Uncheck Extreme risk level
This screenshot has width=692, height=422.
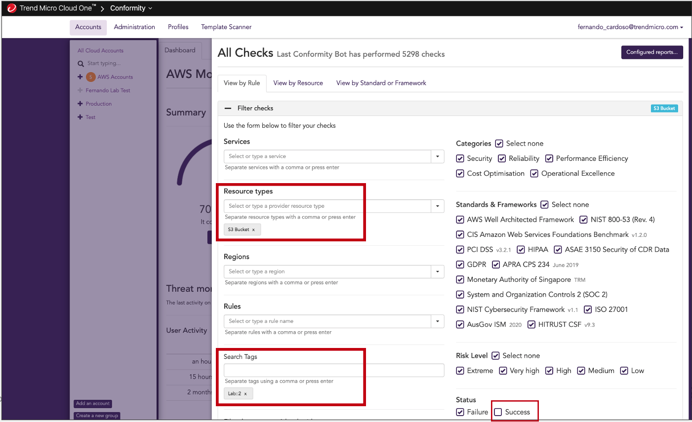point(460,371)
